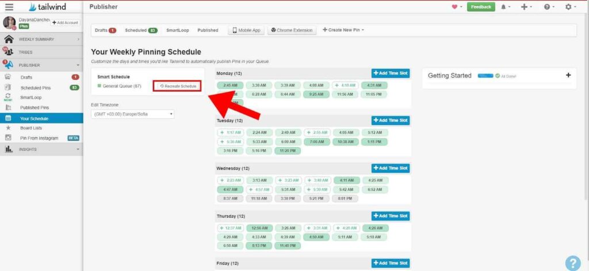Screen dimensions: 589x271
Task: Toggle the 8:37 AM Wednesday time slot
Action: (230, 199)
